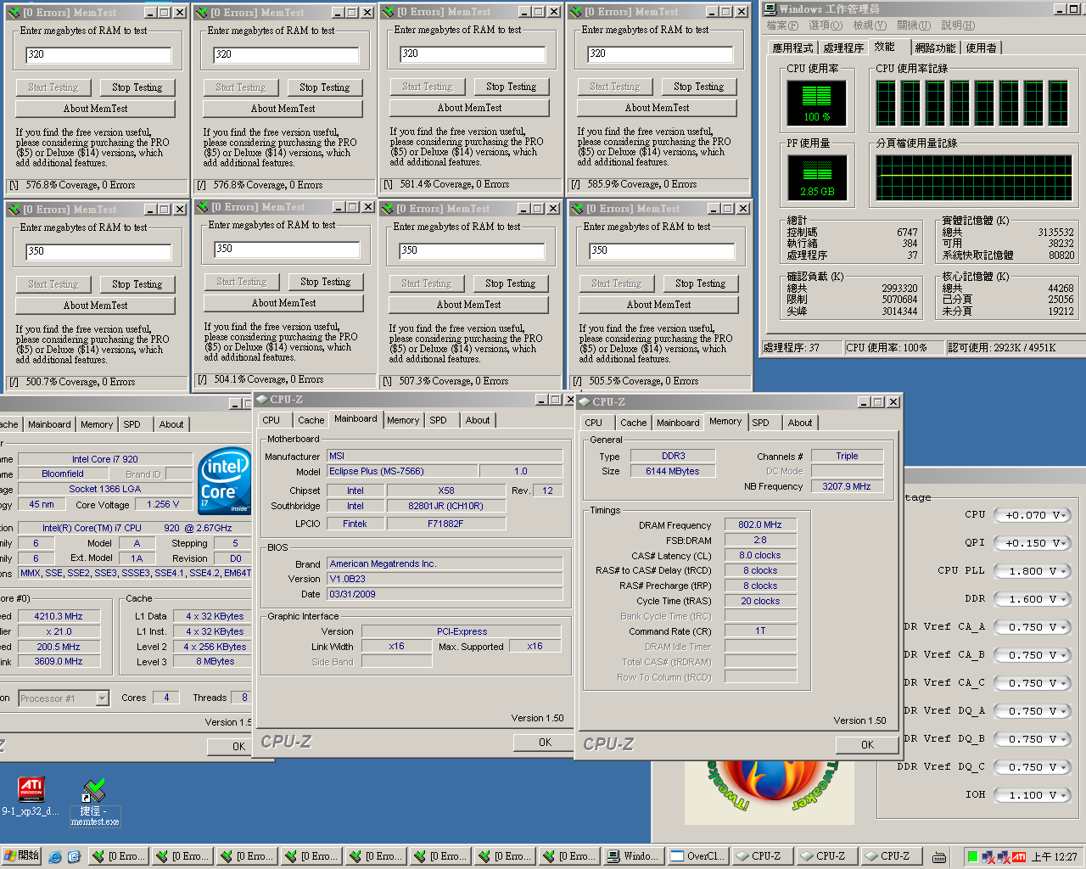Switch to the 處理程序 tab in Task Manager

[843, 48]
